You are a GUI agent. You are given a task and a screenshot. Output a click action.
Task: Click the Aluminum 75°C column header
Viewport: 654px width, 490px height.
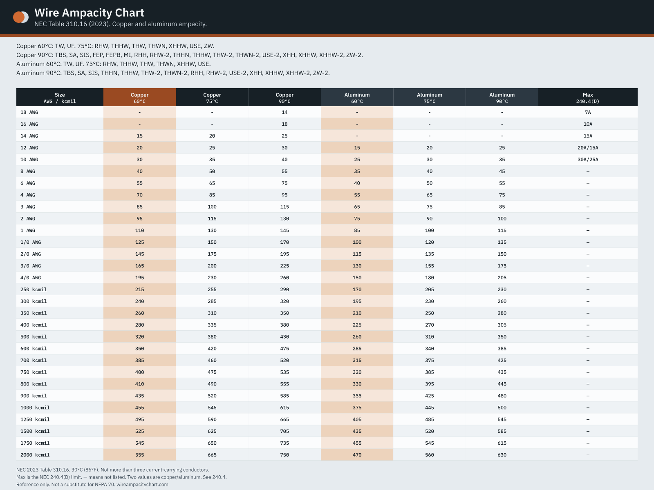pyautogui.click(x=430, y=98)
